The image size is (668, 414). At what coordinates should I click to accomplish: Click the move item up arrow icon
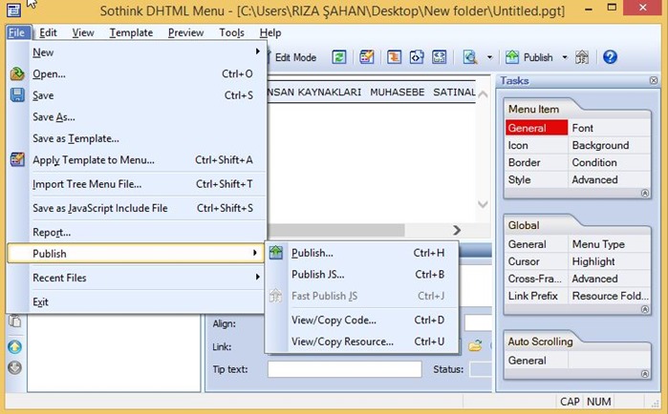pos(15,347)
